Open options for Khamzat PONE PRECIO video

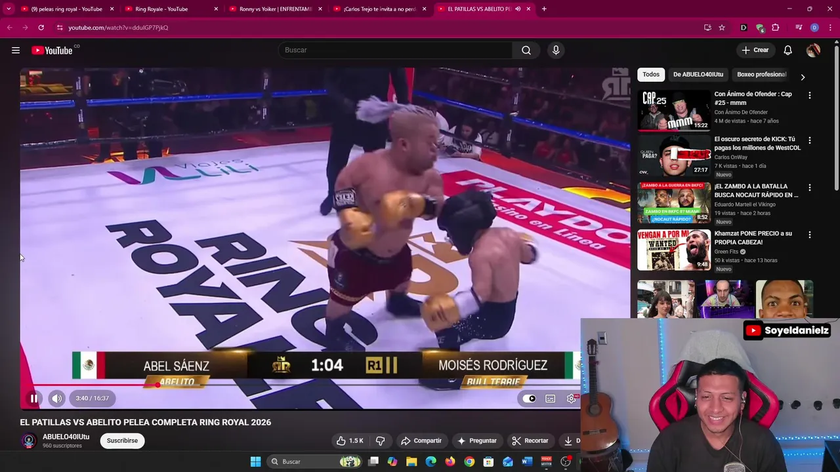(809, 235)
